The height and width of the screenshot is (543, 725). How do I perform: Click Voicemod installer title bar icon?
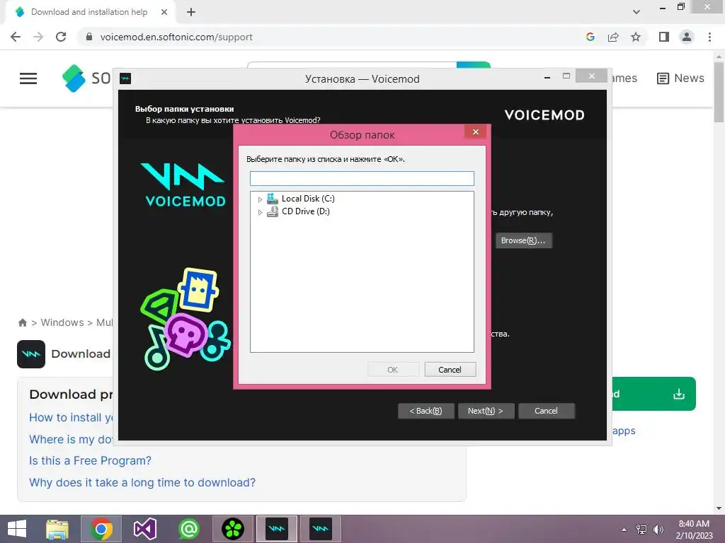125,78
